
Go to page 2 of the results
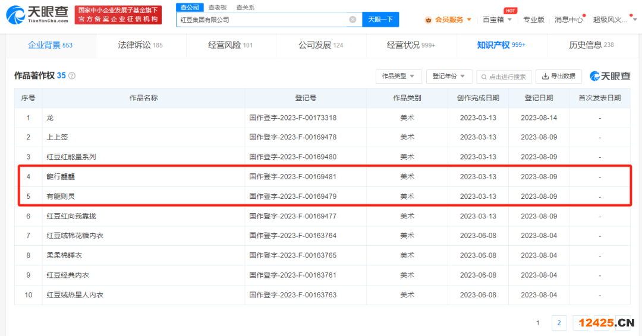click(x=559, y=323)
